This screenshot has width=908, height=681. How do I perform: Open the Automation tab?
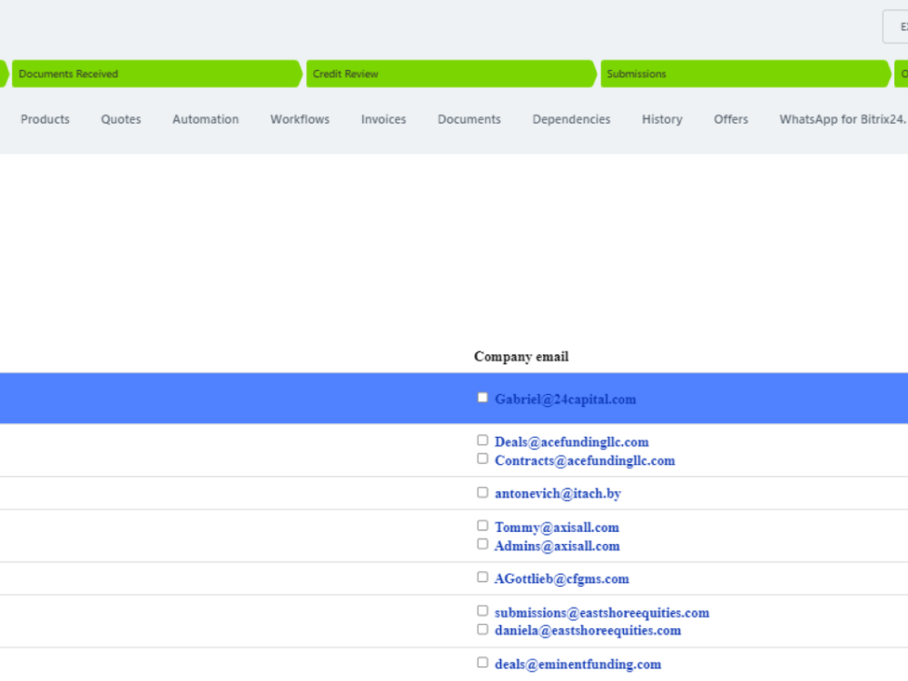(205, 119)
